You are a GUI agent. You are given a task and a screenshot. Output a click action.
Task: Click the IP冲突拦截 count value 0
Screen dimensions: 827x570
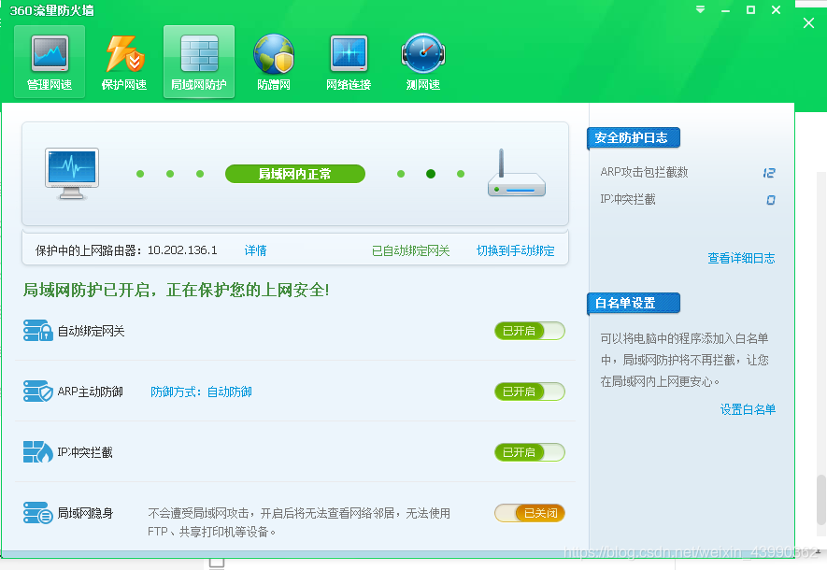pyautogui.click(x=771, y=200)
